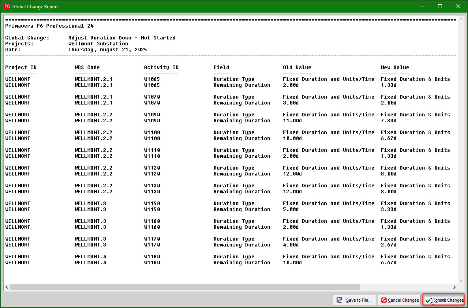Viewport: 468px width, 308px height.
Task: Click the 'Wellmont Substation' project name
Action: [x=98, y=44]
